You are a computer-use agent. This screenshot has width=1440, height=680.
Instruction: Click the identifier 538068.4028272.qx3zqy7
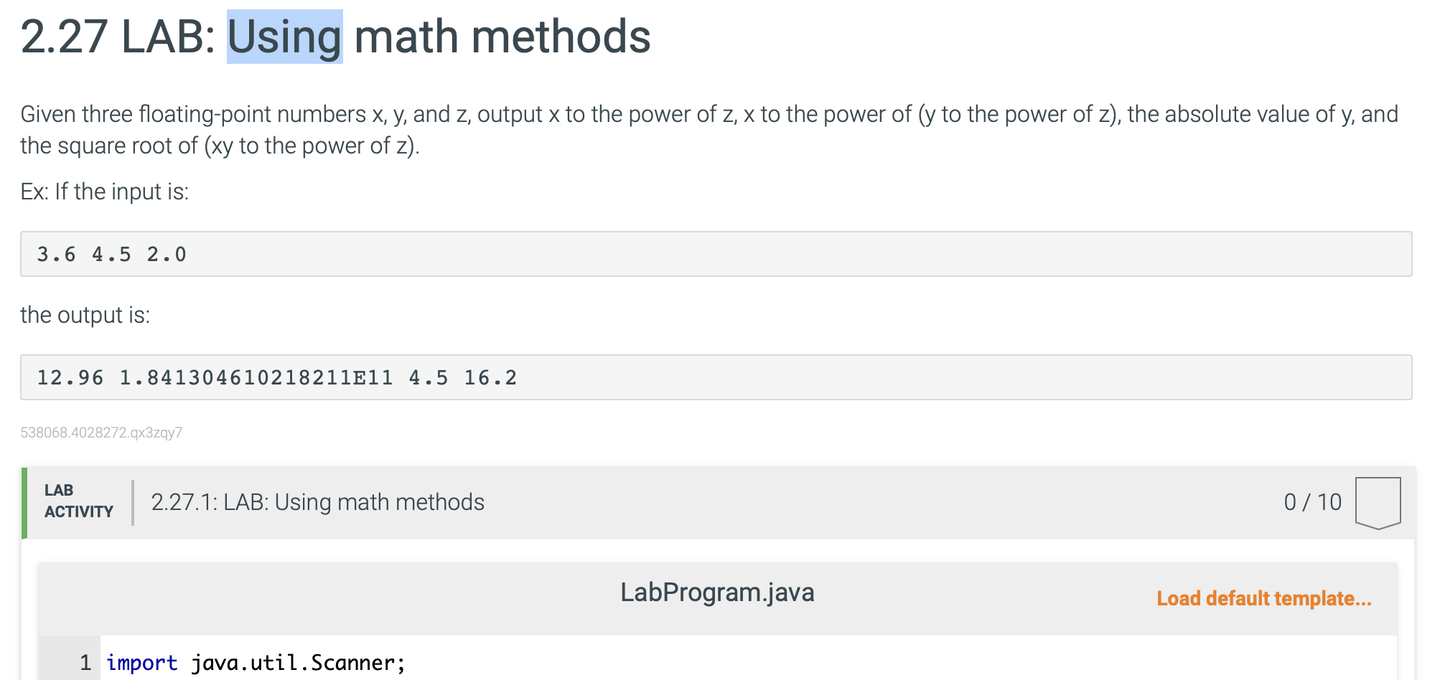point(101,432)
